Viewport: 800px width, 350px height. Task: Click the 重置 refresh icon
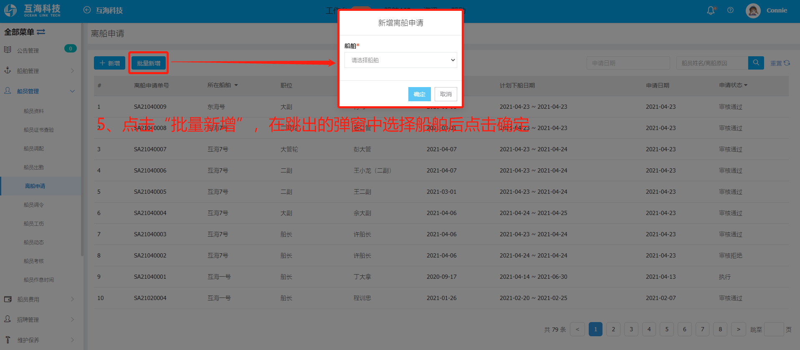pyautogui.click(x=787, y=63)
